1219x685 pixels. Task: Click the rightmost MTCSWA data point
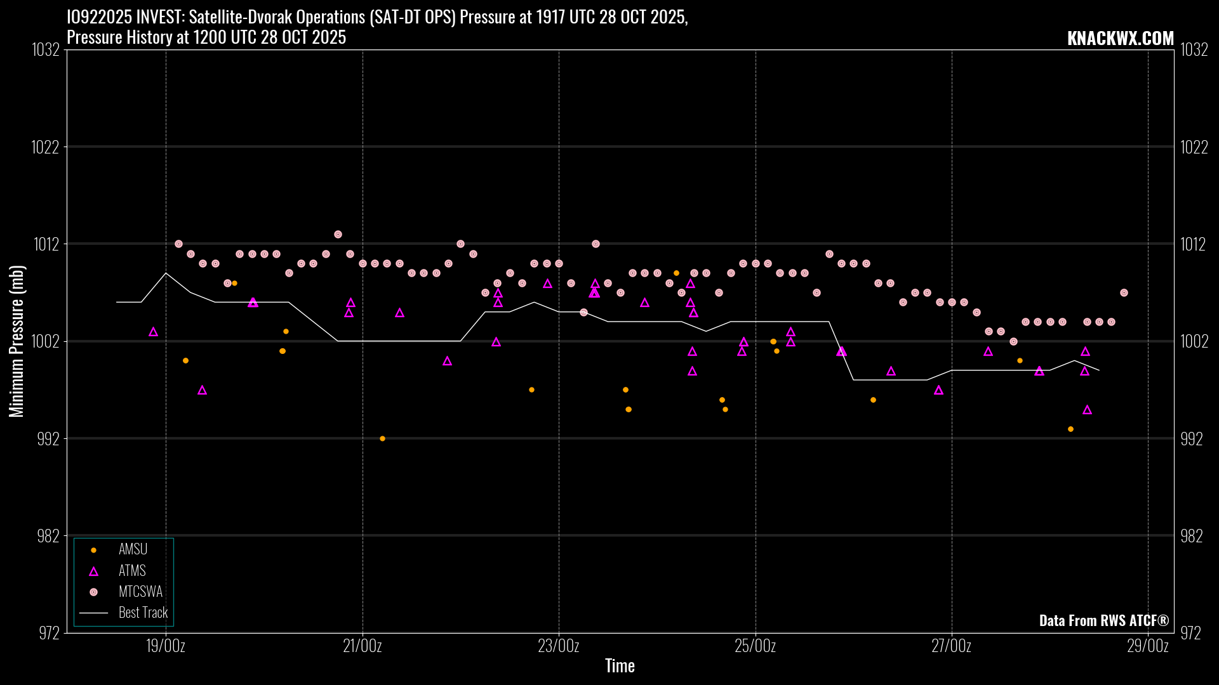tap(1124, 293)
